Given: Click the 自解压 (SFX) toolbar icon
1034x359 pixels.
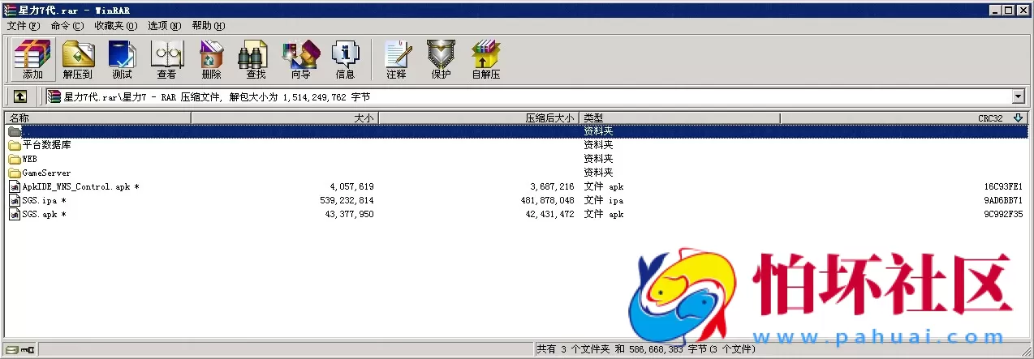Looking at the screenshot, I should pyautogui.click(x=485, y=58).
